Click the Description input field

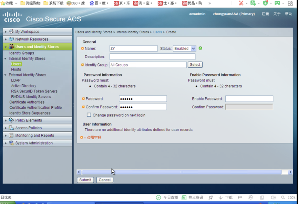[152, 56]
